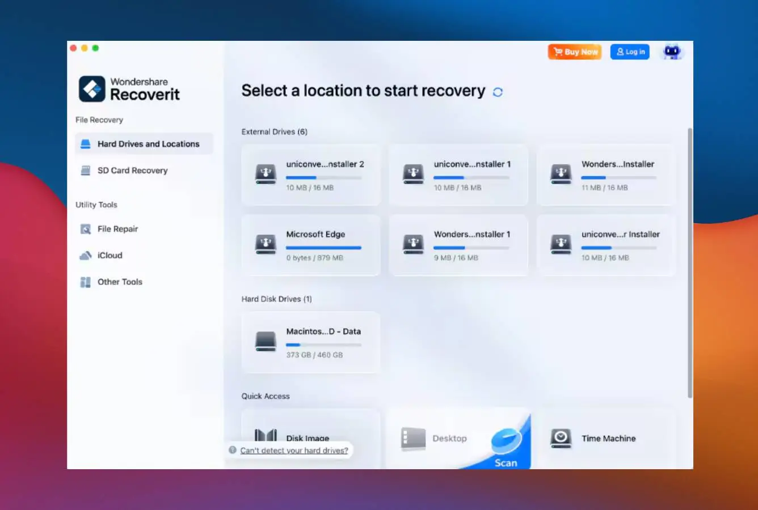Click the Wondershare Recoverit logo icon
Screen dimensions: 758x510
click(92, 89)
